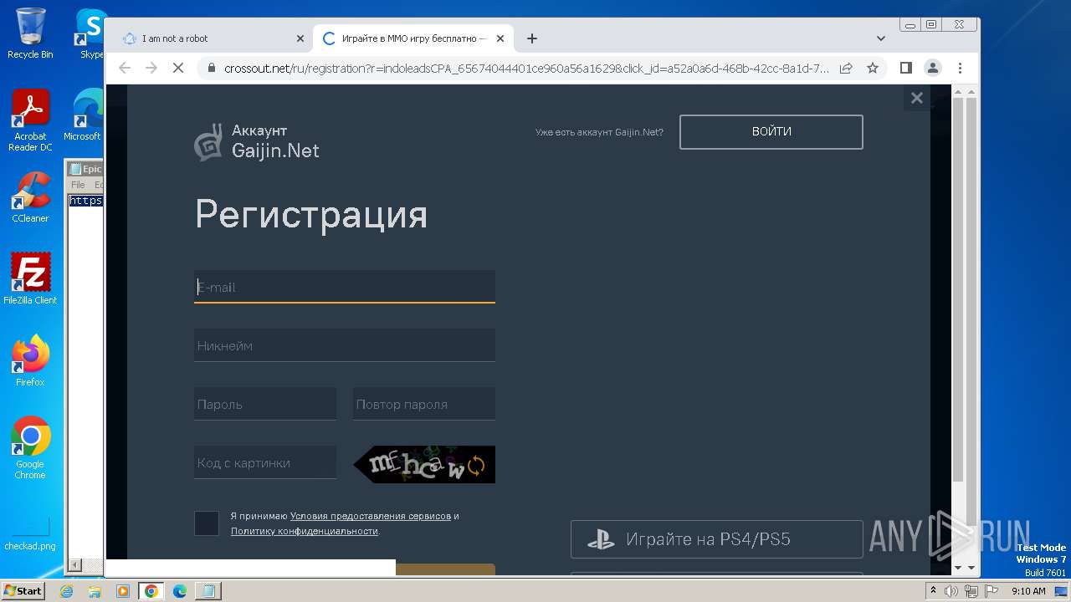This screenshot has width=1071, height=602.
Task: Open File Explorer from the taskbar
Action: [x=95, y=591]
